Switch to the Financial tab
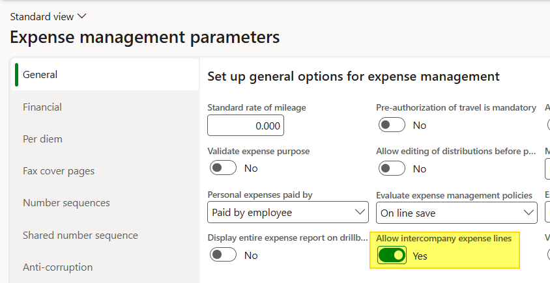Screen dimensions: 550x283 42,107
